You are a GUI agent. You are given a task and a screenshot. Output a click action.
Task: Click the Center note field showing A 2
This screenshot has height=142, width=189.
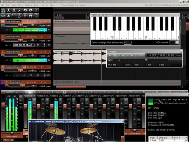pos(127,43)
